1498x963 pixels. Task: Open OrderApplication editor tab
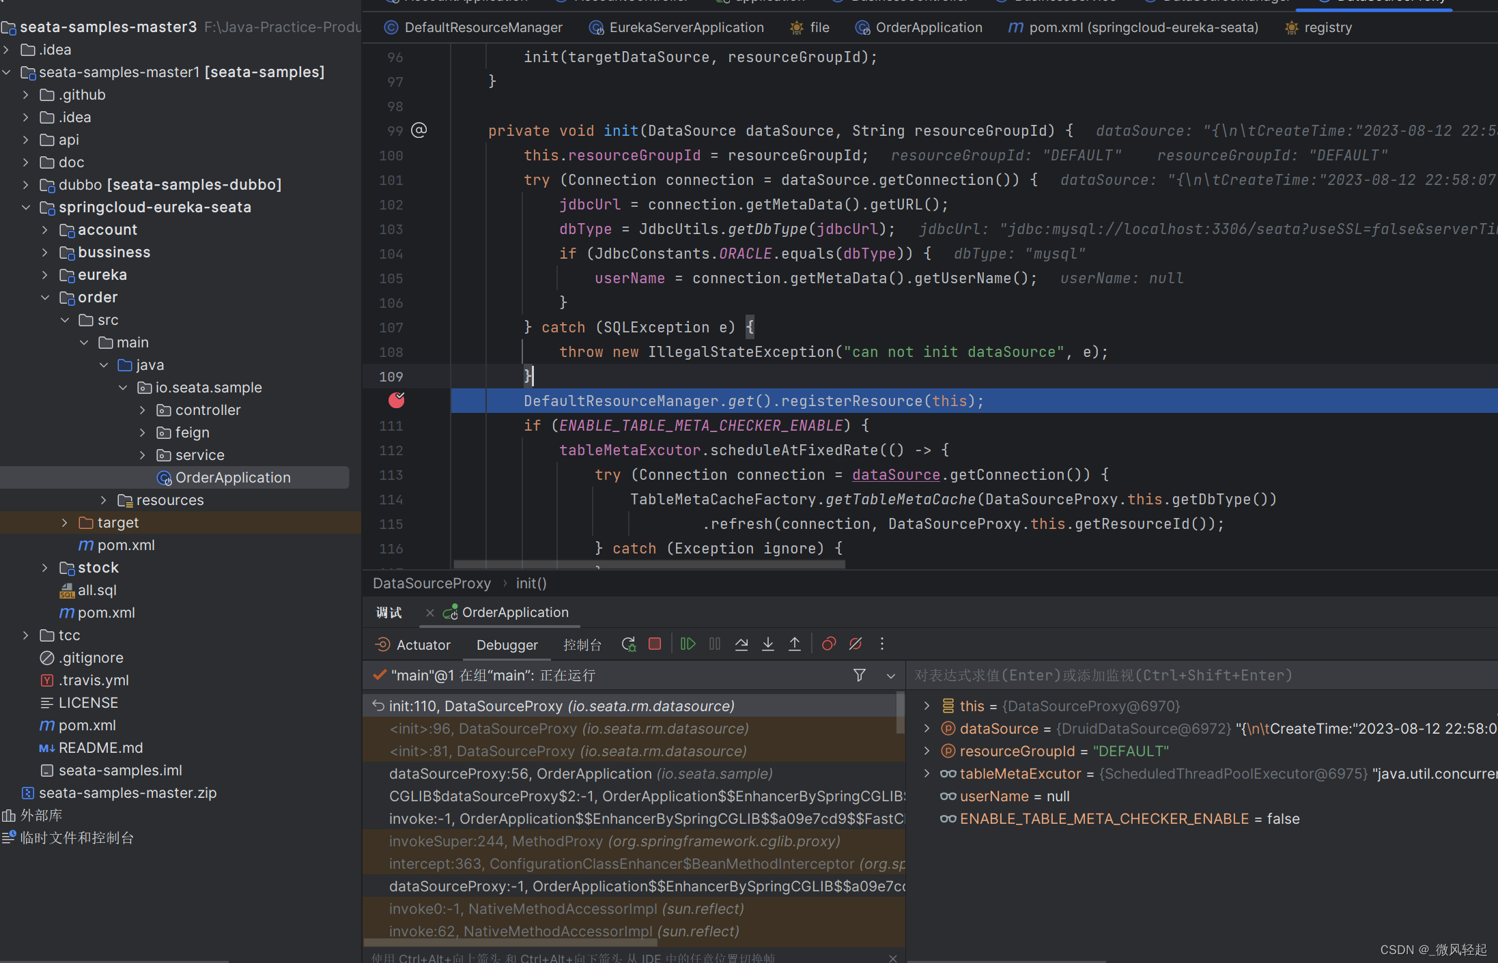click(919, 28)
